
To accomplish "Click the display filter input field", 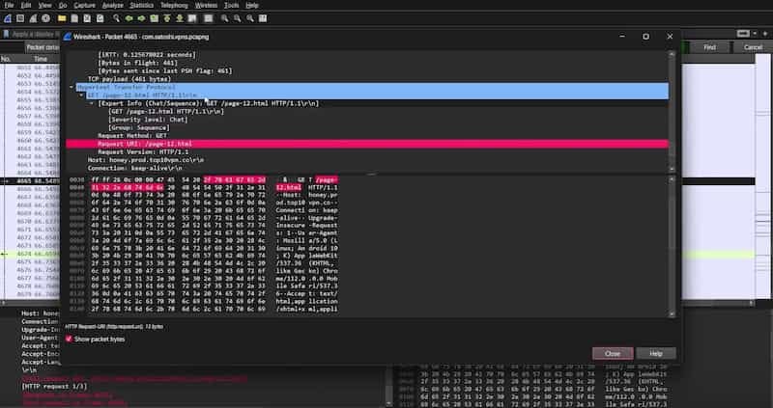I will tap(35, 34).
